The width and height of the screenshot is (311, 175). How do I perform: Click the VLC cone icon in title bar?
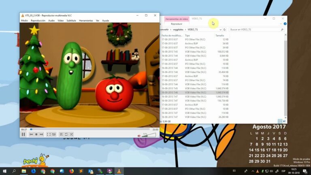pos(23,15)
